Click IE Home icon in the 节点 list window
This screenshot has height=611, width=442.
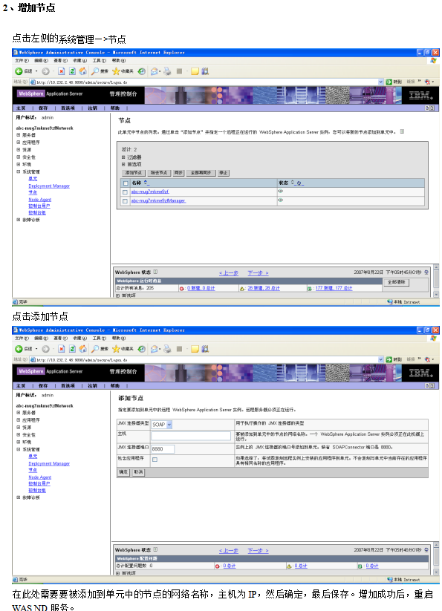tap(83, 71)
